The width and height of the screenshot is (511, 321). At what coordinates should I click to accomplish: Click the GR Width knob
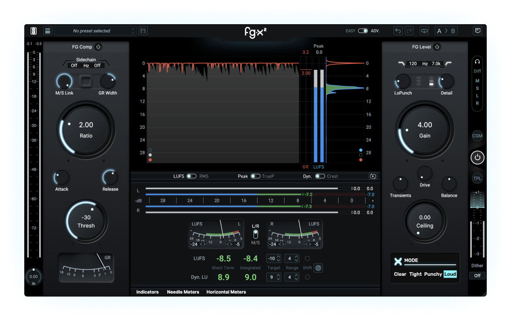click(x=108, y=82)
